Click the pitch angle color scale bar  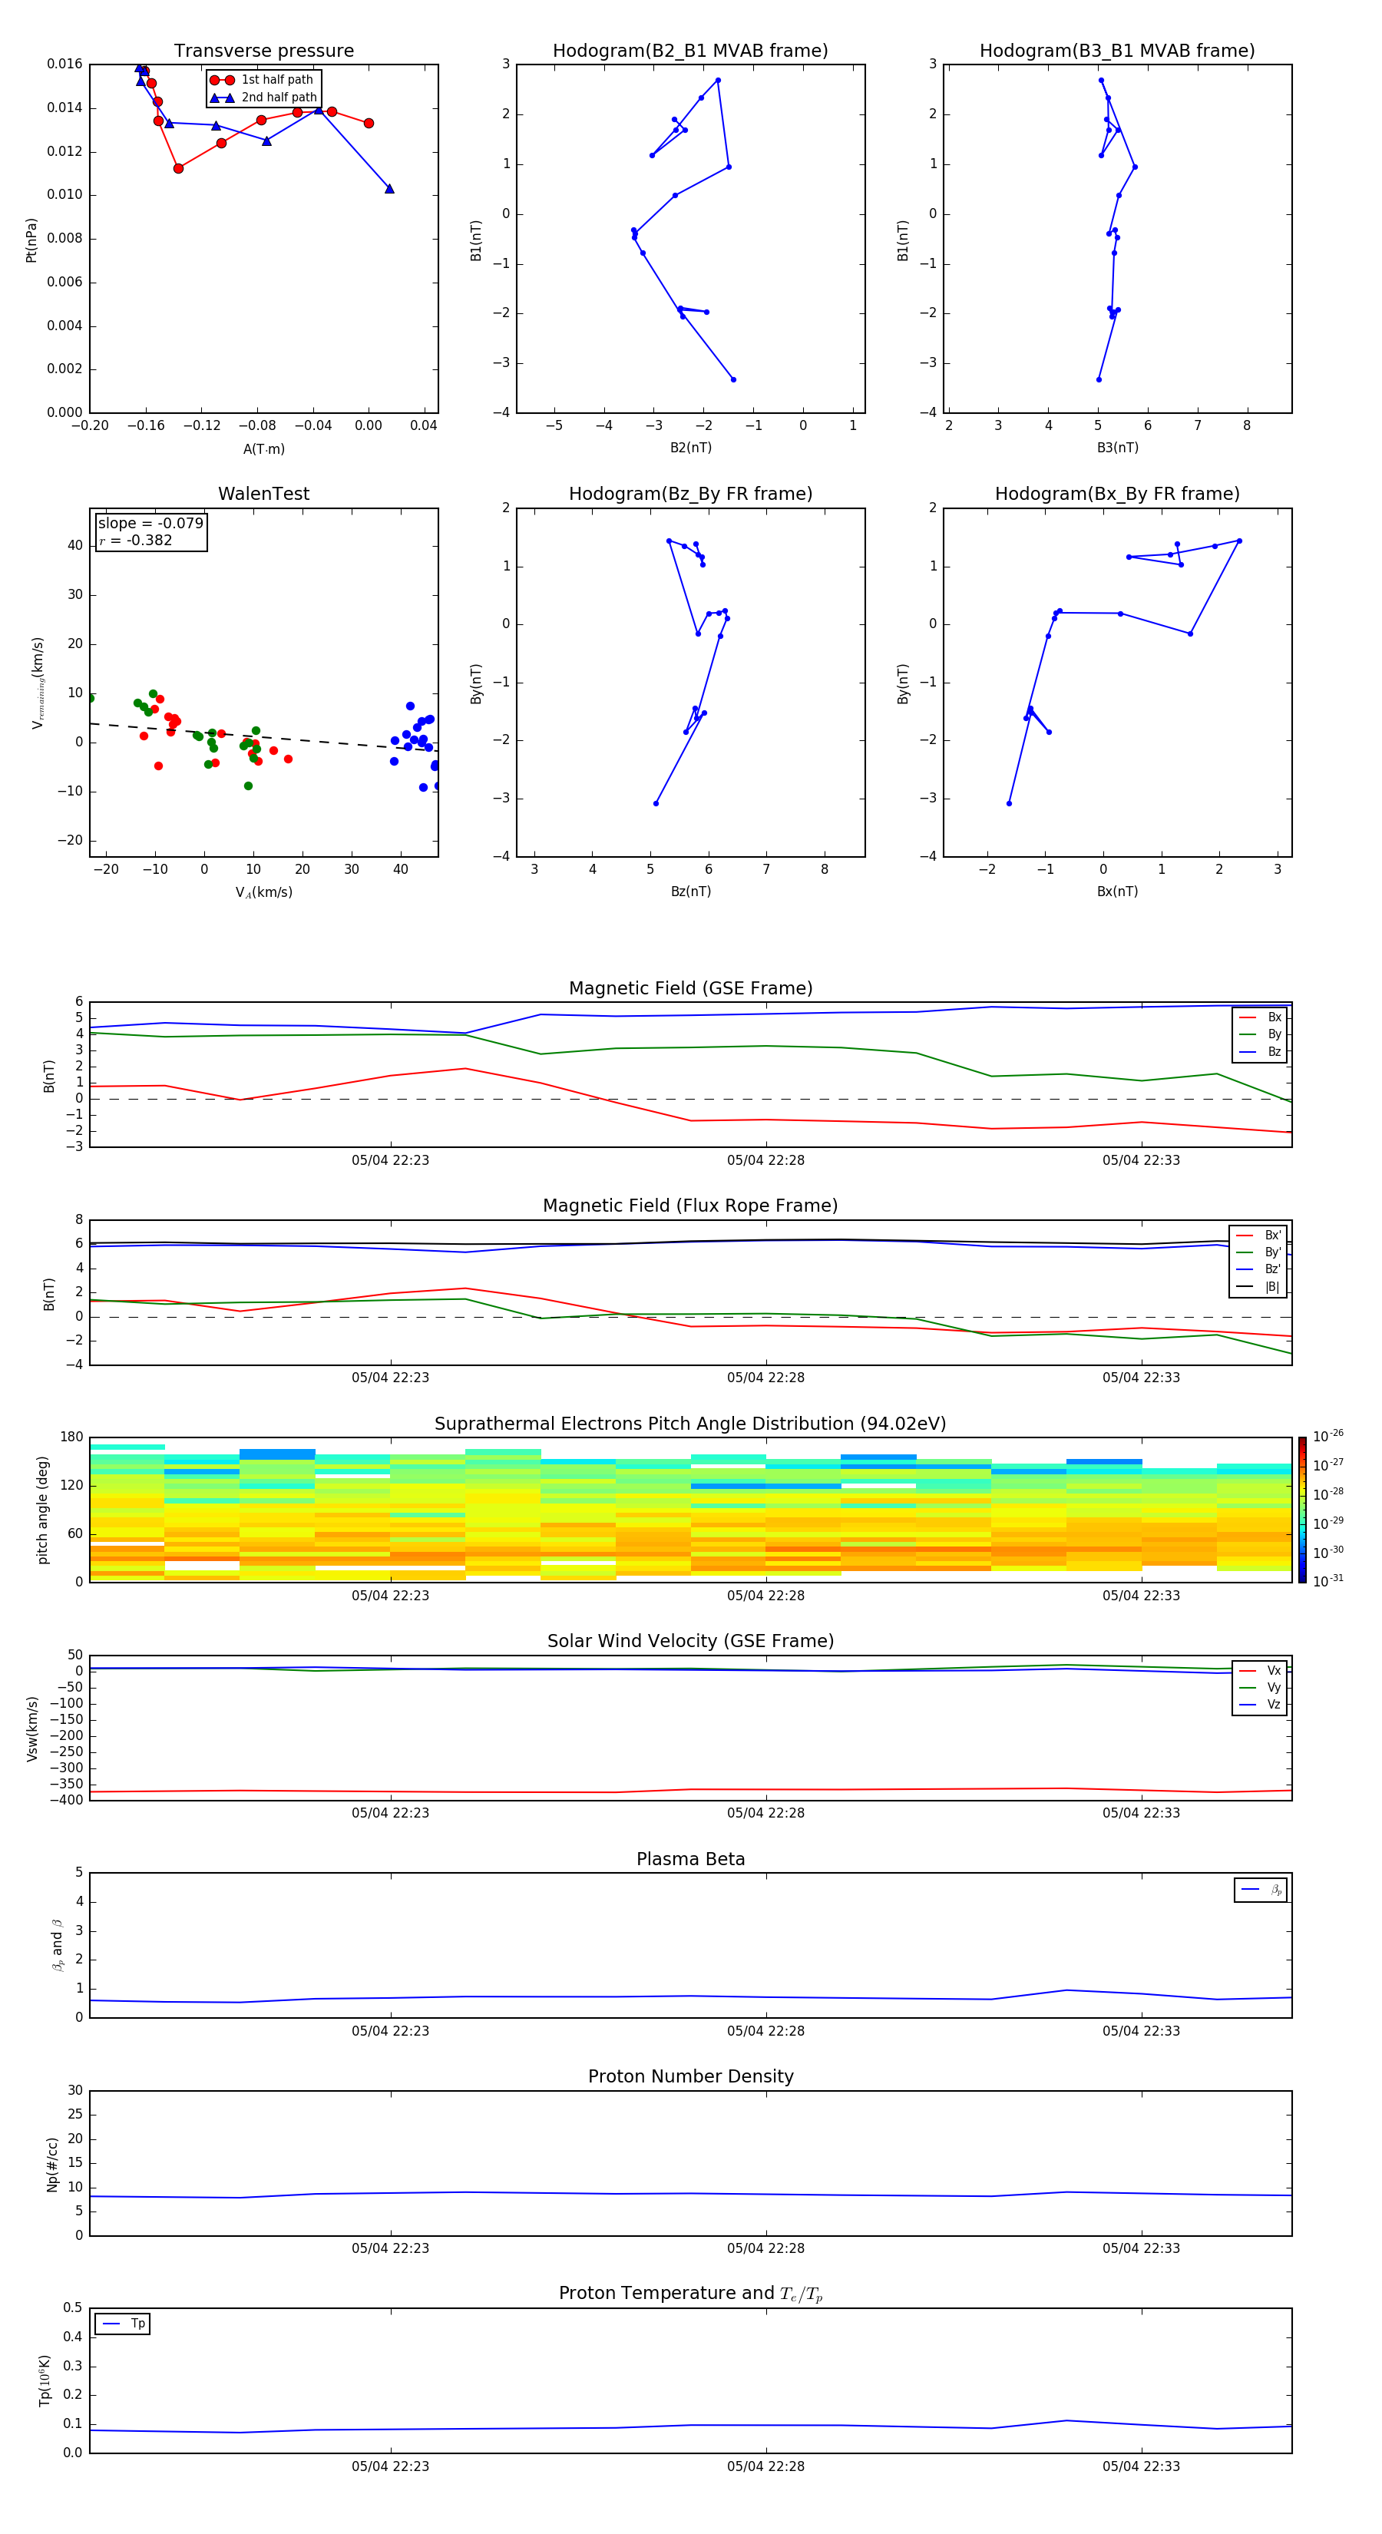[1302, 1510]
